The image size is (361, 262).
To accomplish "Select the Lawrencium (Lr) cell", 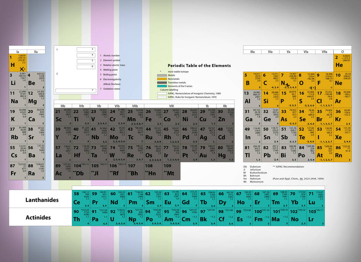I will point(316,217).
